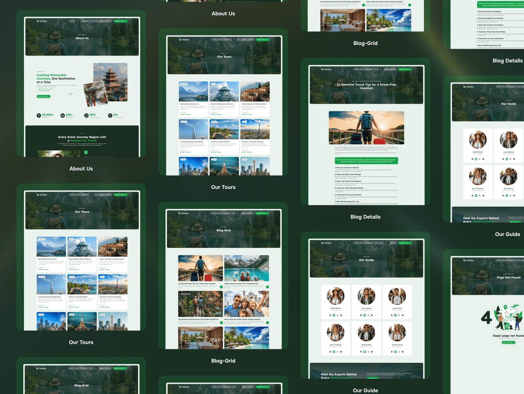This screenshot has width=524, height=394.
Task: Open Tours in the About Us page nav
Action: 92,21
